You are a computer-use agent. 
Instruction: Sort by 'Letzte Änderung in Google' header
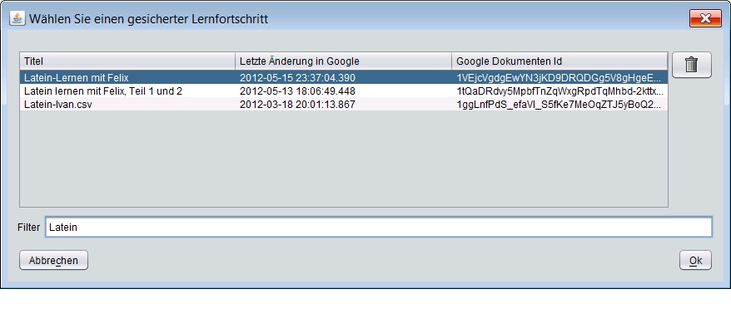(344, 61)
